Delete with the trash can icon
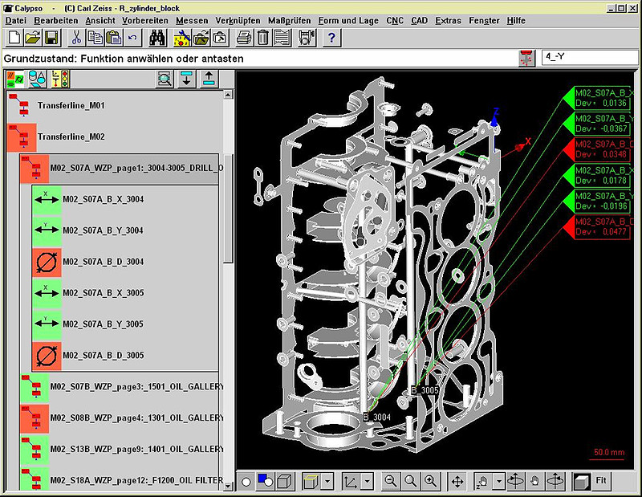 click(263, 38)
